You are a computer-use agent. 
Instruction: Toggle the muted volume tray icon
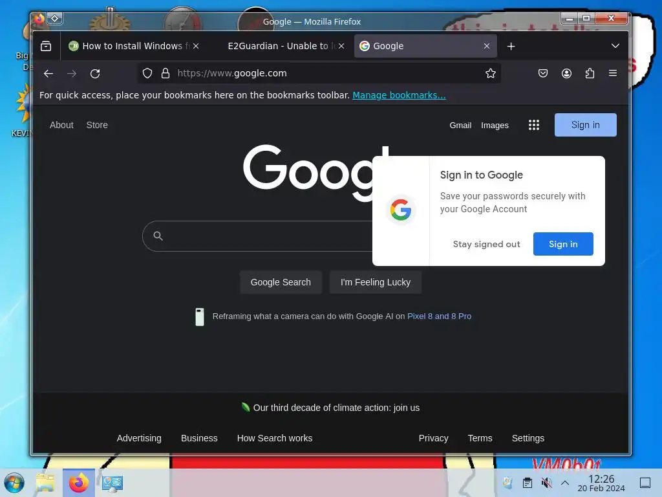click(x=546, y=483)
